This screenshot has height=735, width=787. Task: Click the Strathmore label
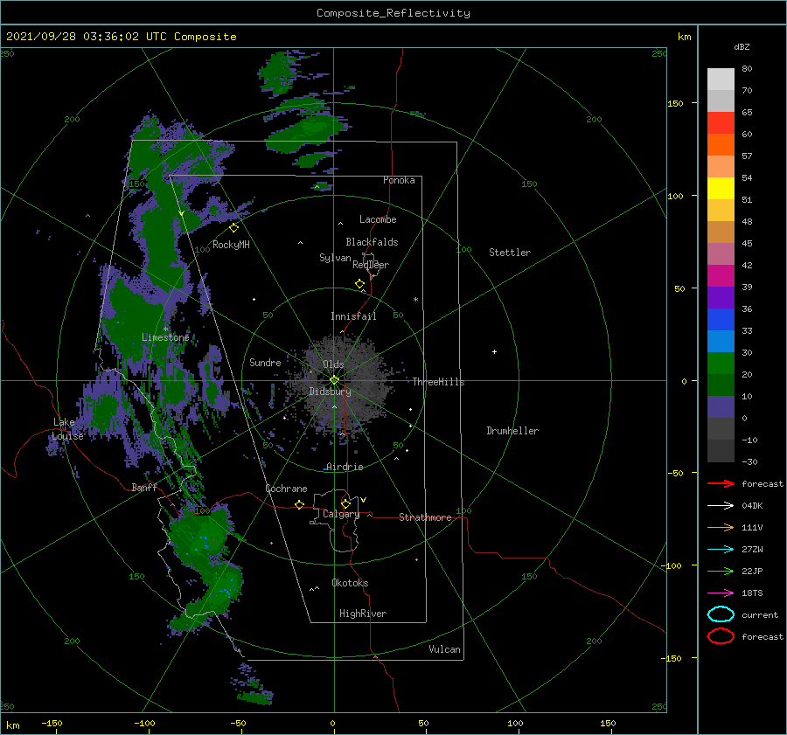pyautogui.click(x=425, y=517)
